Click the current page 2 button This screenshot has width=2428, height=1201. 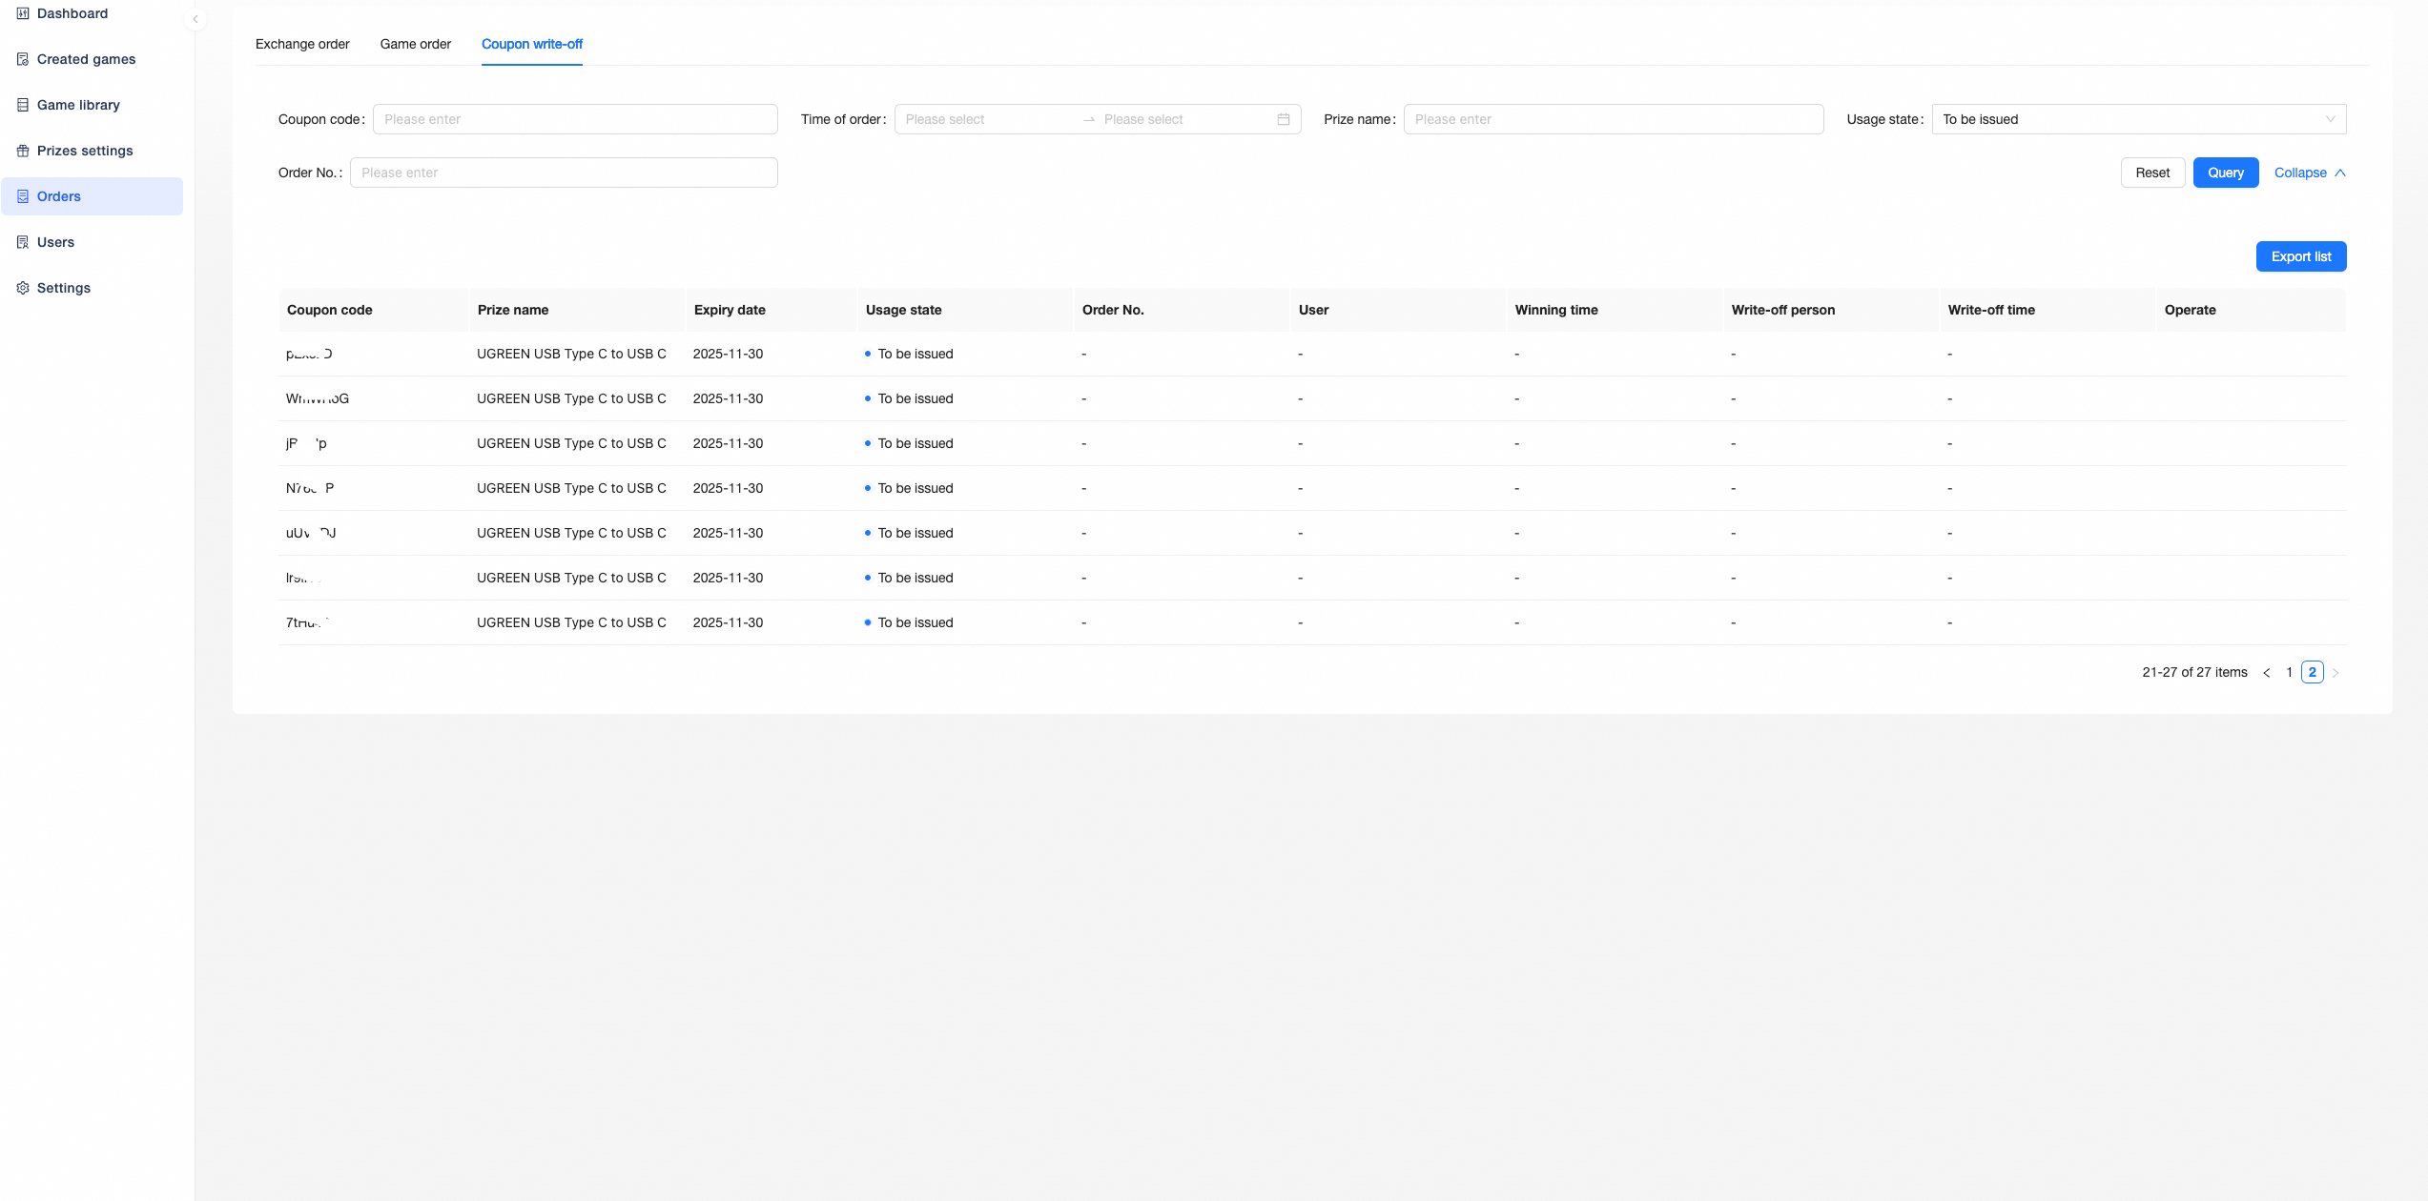[x=2313, y=673]
